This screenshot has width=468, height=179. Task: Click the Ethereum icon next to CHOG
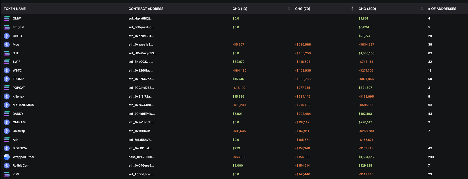click(7, 36)
